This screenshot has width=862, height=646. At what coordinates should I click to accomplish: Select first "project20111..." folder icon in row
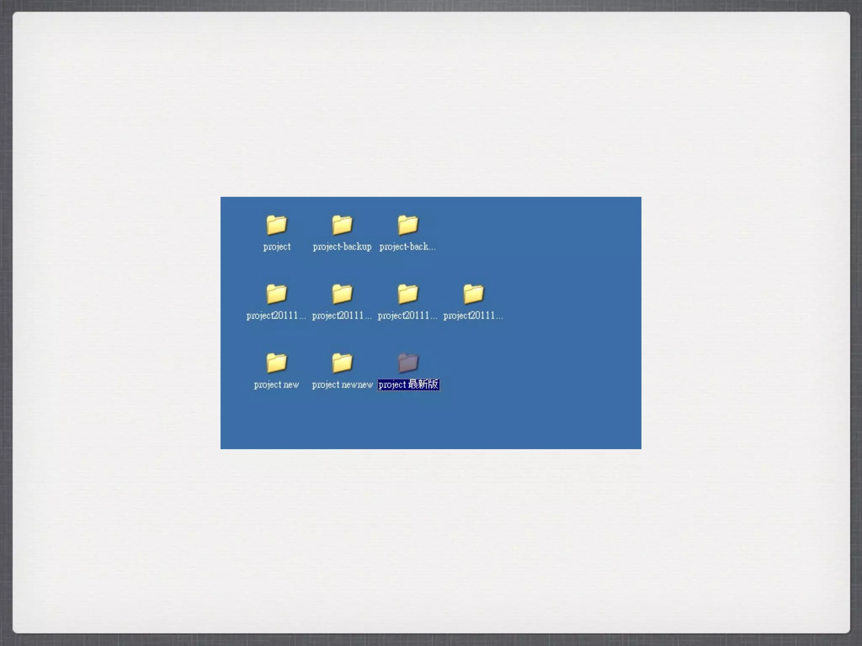point(277,294)
